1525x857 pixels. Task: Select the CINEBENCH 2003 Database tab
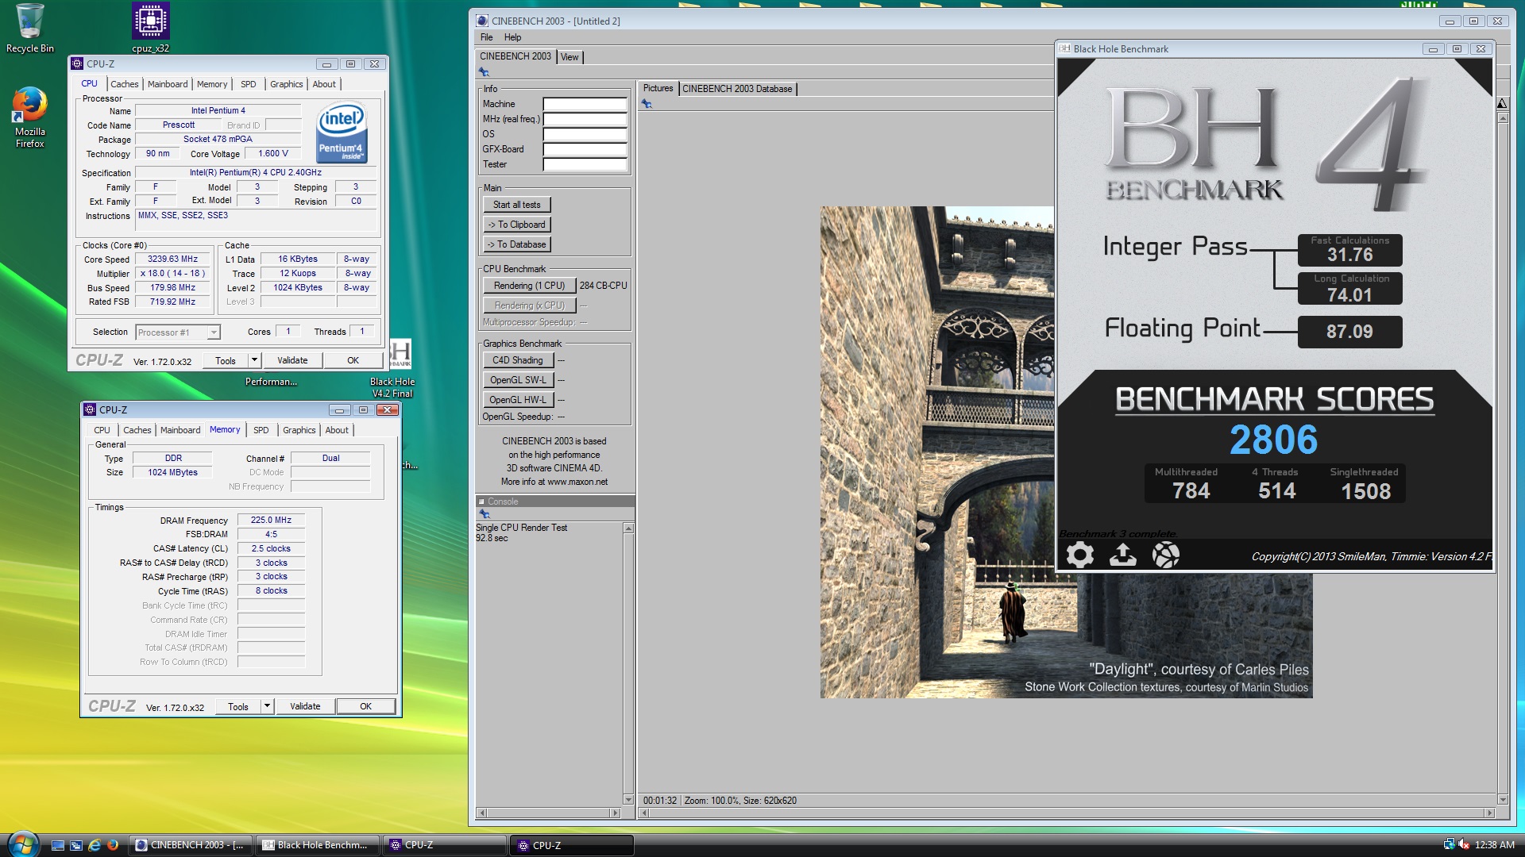point(737,89)
